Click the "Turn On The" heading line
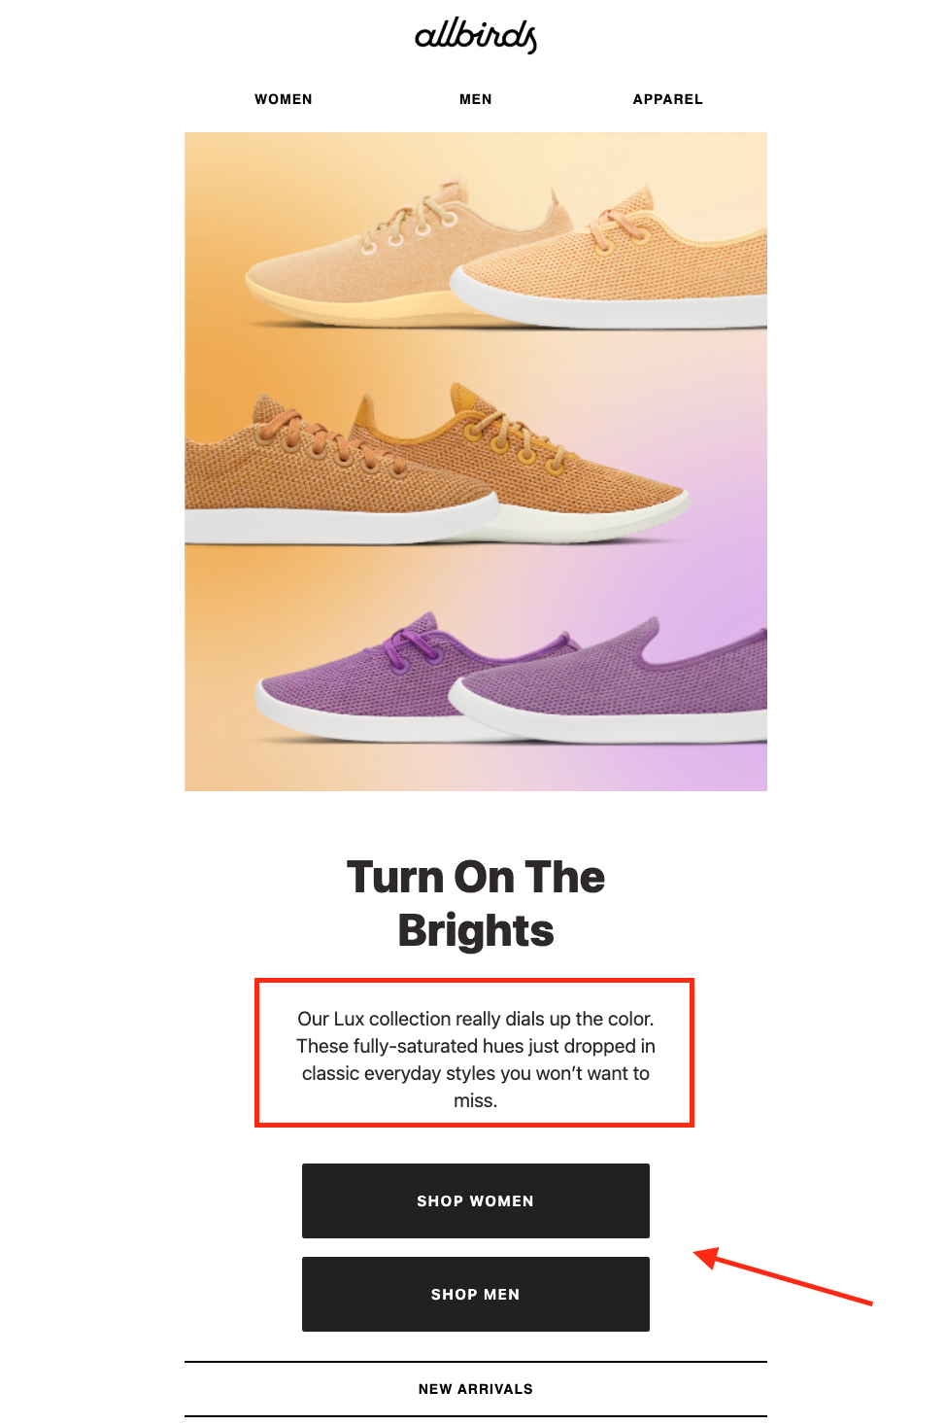 (476, 877)
